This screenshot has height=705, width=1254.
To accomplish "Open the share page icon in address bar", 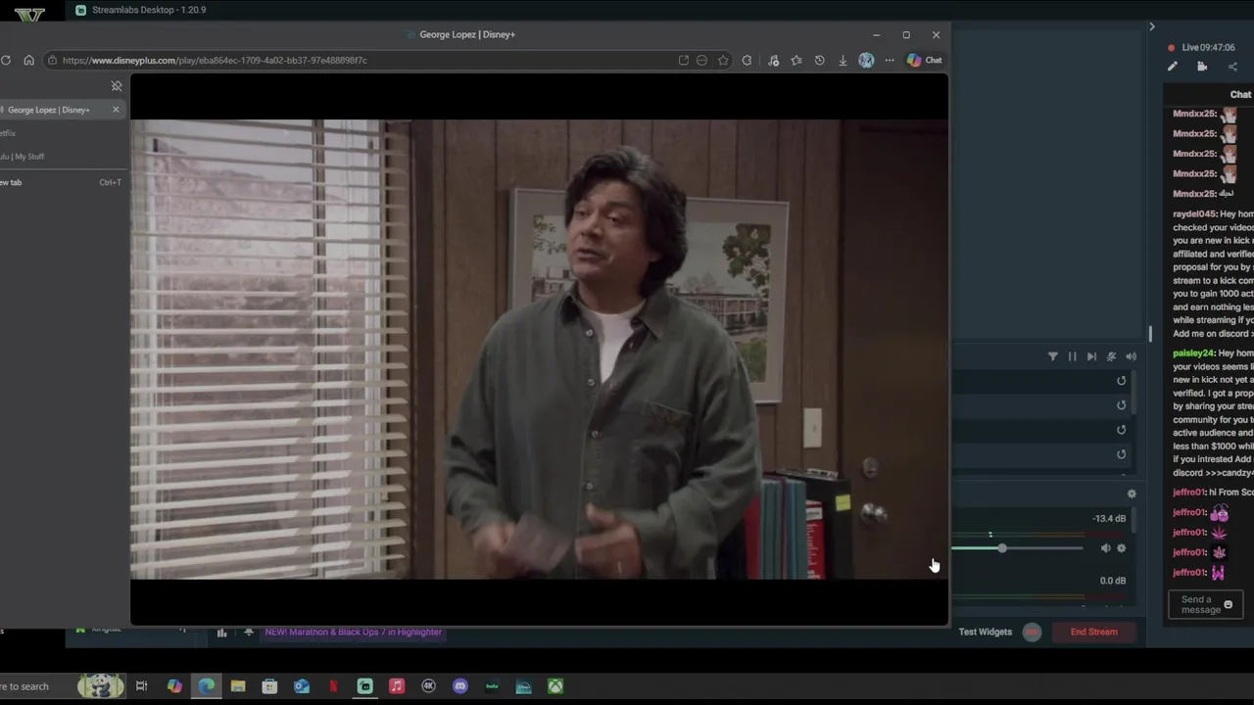I will (684, 61).
